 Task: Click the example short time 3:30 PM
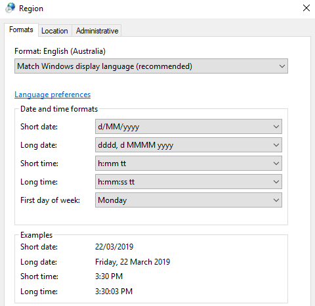[x=109, y=276]
